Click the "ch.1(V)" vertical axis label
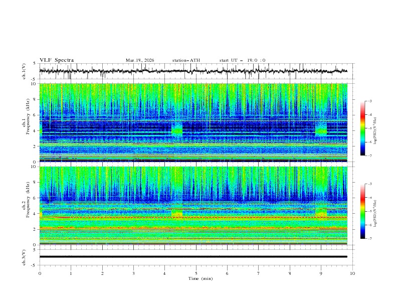397x307 pixels. tap(24, 71)
